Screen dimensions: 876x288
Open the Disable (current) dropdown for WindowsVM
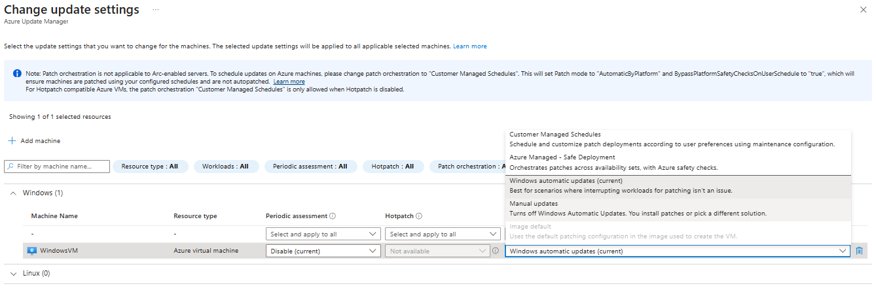tap(323, 251)
